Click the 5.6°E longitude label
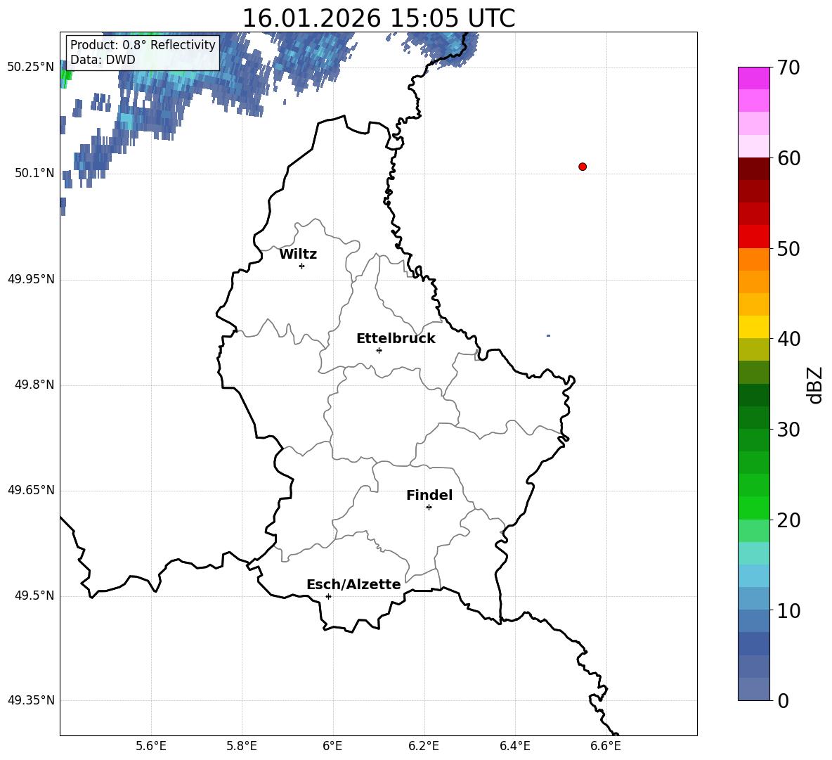 [151, 746]
